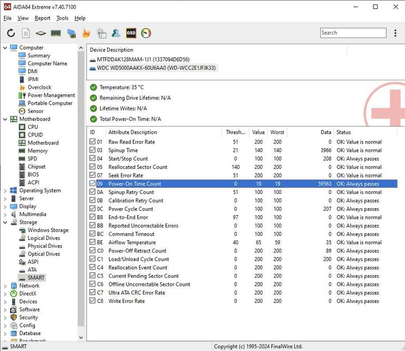405x351 pixels.
Task: Toggle the BE Airflow Temperature checkbox
Action: [x=92, y=242]
